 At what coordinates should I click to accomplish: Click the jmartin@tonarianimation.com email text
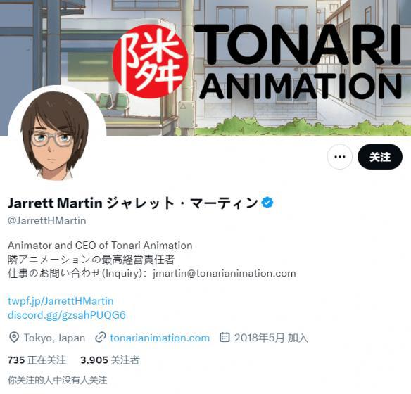pyautogui.click(x=225, y=273)
